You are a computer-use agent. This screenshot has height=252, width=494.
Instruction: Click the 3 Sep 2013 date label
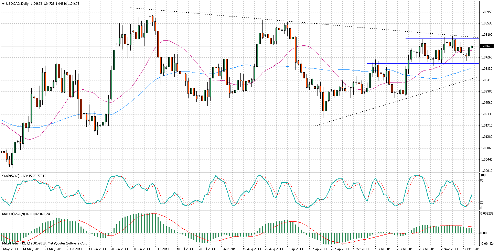pos(295,249)
